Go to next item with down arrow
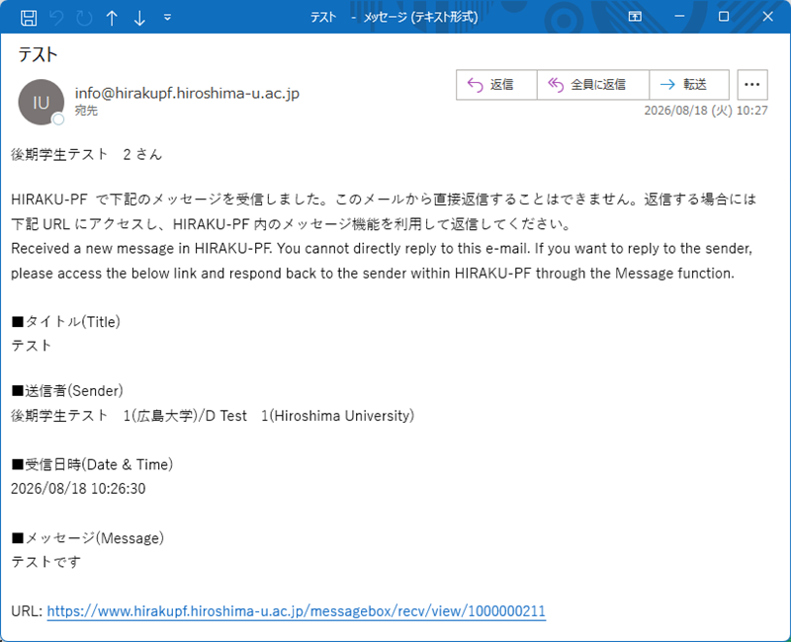The height and width of the screenshot is (642, 791). point(139,18)
